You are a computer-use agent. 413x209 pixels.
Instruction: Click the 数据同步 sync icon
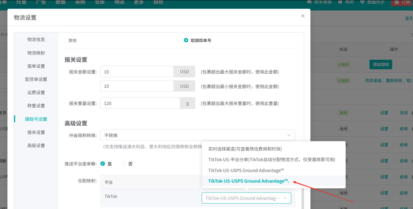tap(362, 2)
